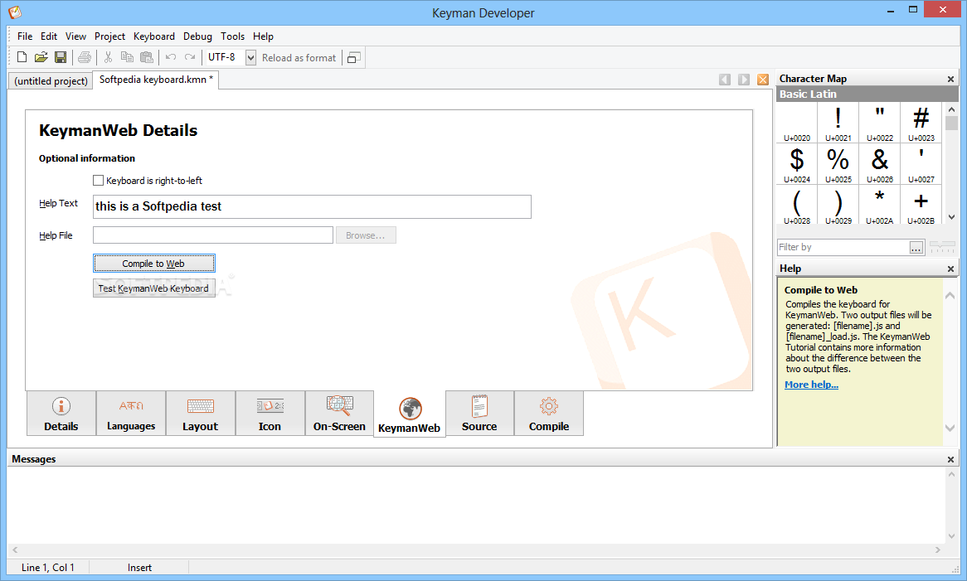
Task: Click the Filter by field in Character Map
Action: (843, 247)
